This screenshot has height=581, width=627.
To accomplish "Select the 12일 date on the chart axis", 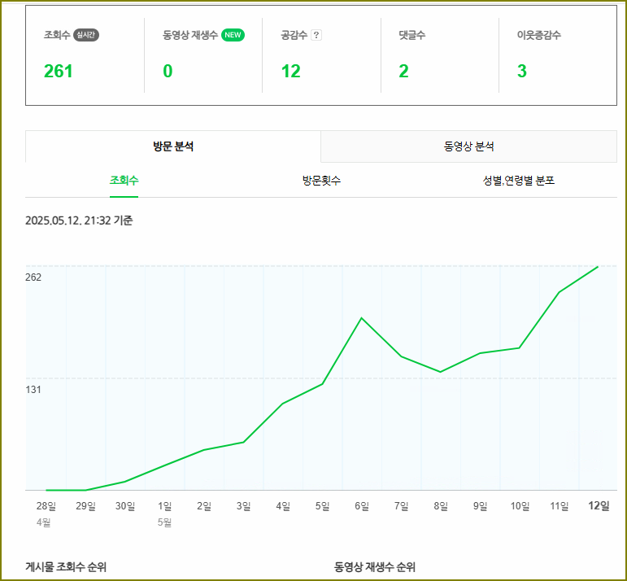I will 599,506.
